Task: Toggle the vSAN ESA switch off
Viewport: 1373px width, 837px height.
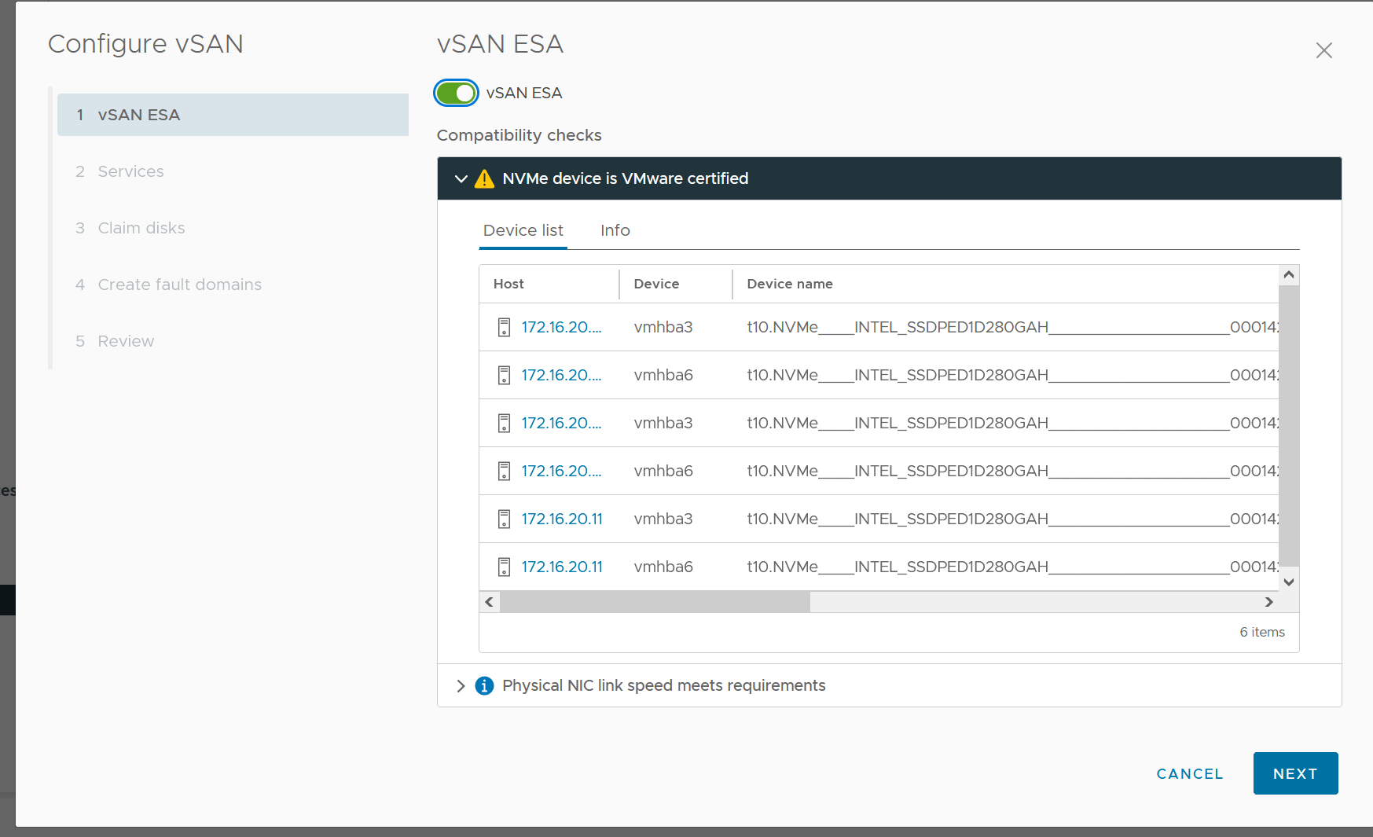Action: (x=456, y=93)
